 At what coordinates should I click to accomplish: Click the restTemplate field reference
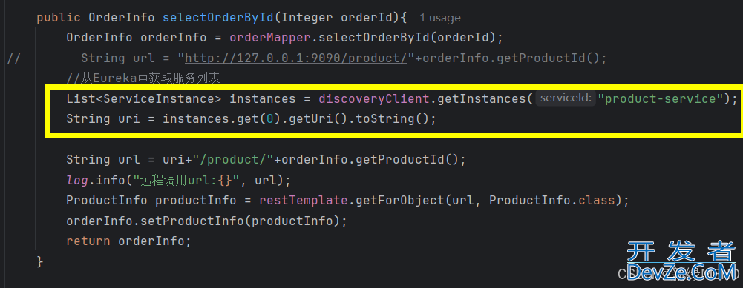point(304,201)
